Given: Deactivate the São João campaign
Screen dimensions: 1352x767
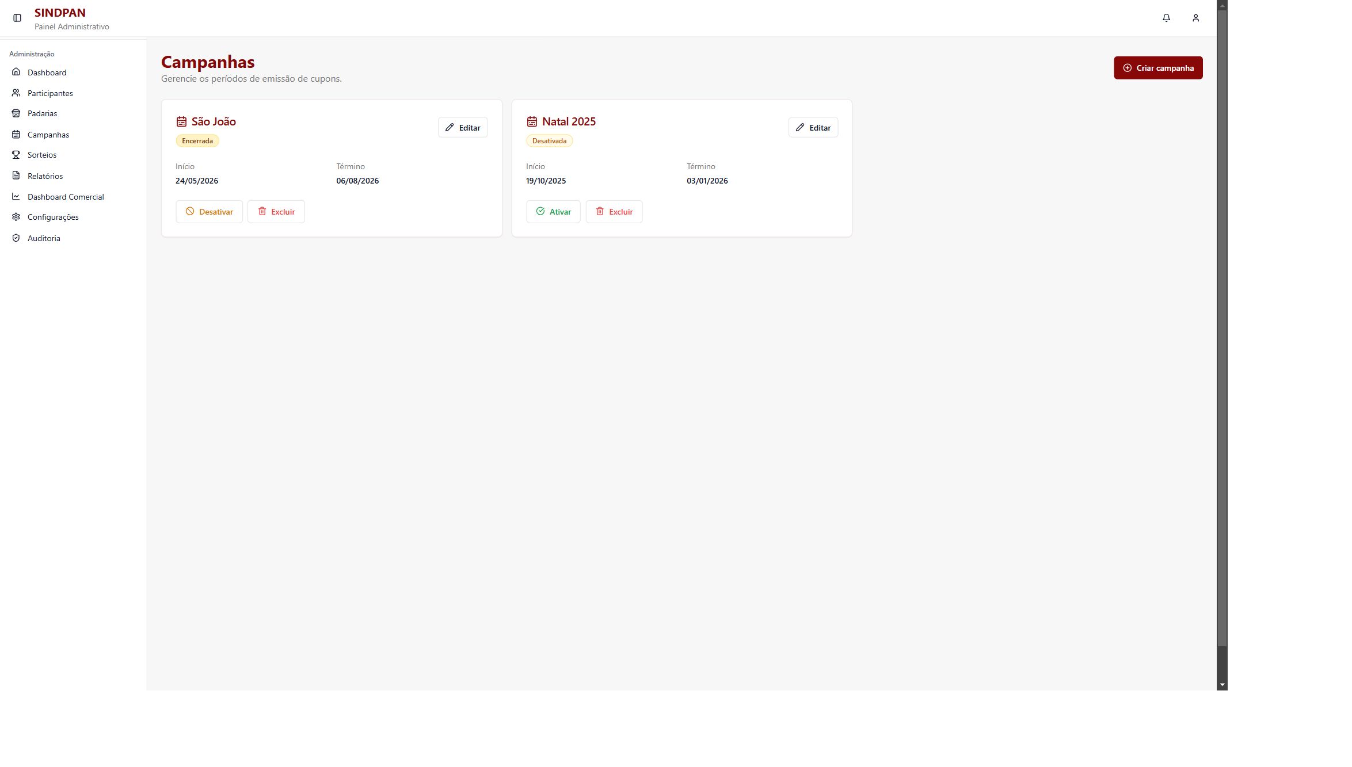Looking at the screenshot, I should pos(209,212).
